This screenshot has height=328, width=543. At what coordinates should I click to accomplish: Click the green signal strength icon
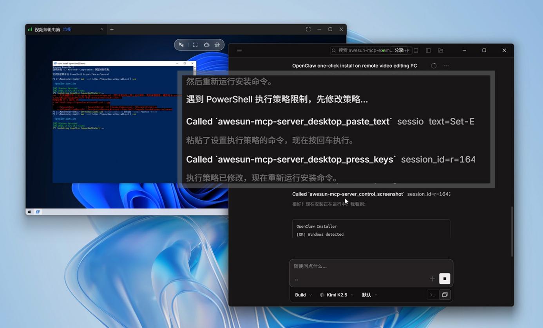pos(30,29)
